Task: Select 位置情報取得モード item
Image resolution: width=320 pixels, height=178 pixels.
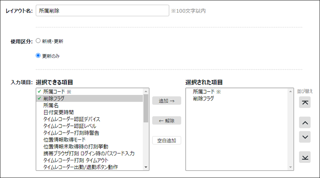Action: pyautogui.click(x=90, y=140)
